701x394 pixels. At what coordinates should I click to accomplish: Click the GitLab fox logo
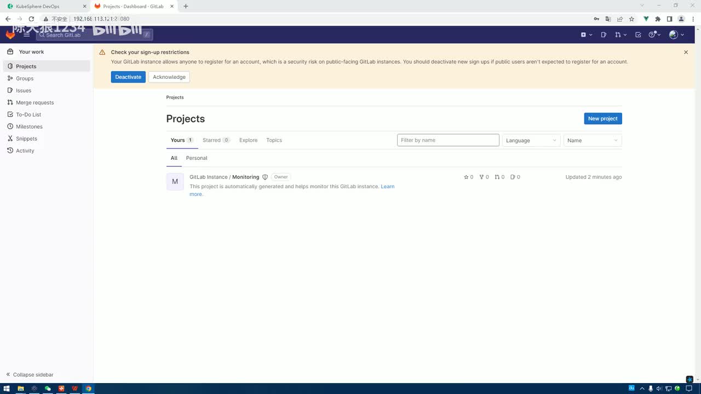click(10, 34)
